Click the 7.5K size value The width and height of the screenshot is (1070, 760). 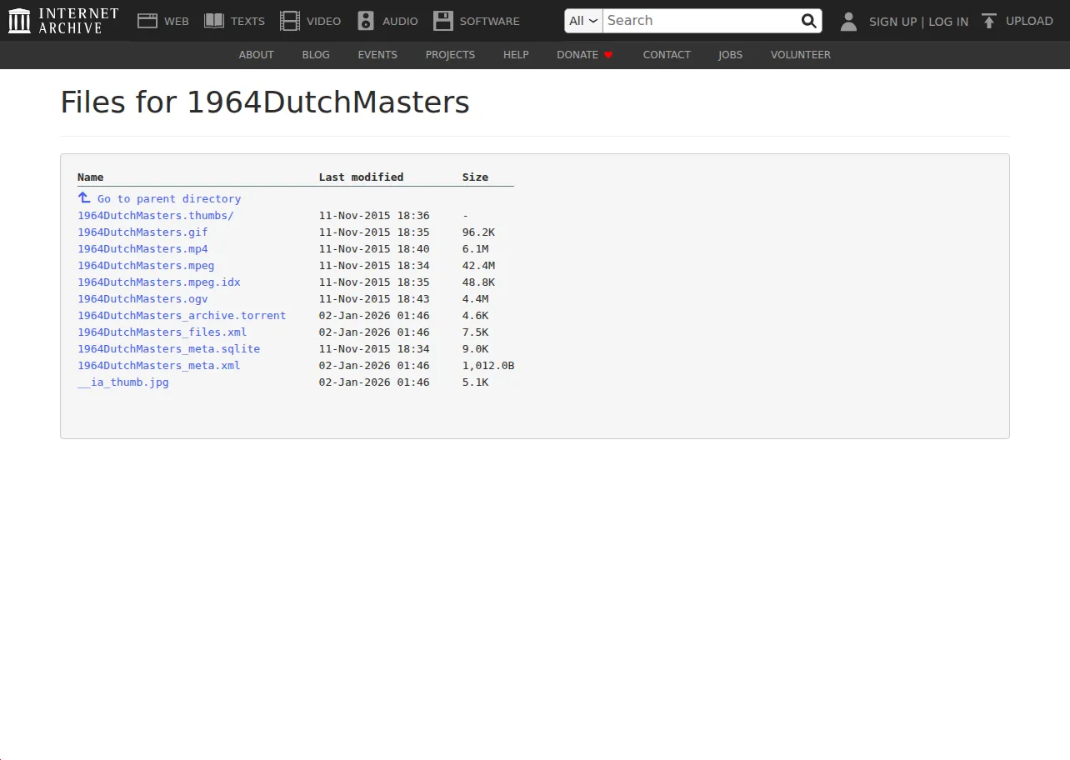(475, 332)
